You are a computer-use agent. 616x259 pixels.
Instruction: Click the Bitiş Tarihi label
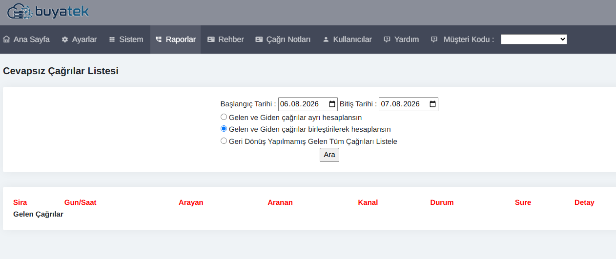click(358, 104)
